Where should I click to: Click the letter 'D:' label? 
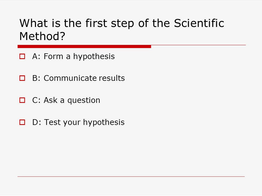tap(37, 122)
